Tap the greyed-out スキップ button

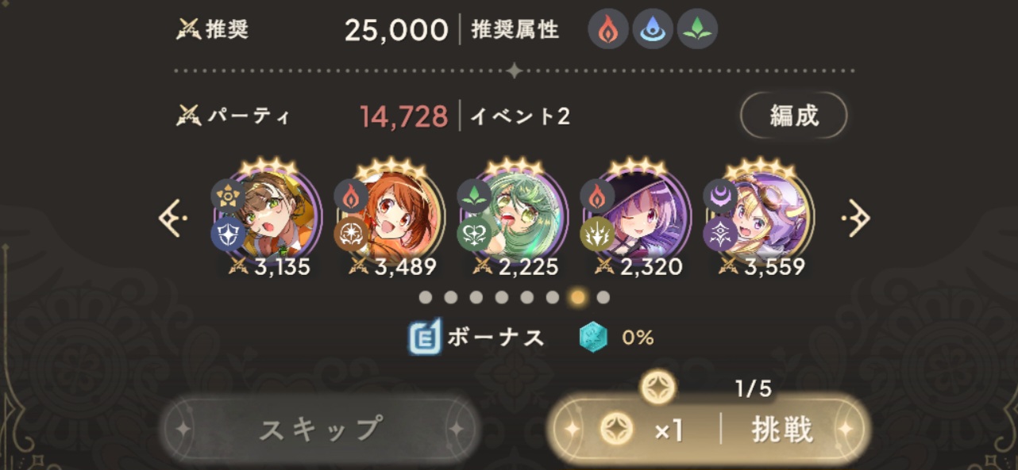click(321, 429)
